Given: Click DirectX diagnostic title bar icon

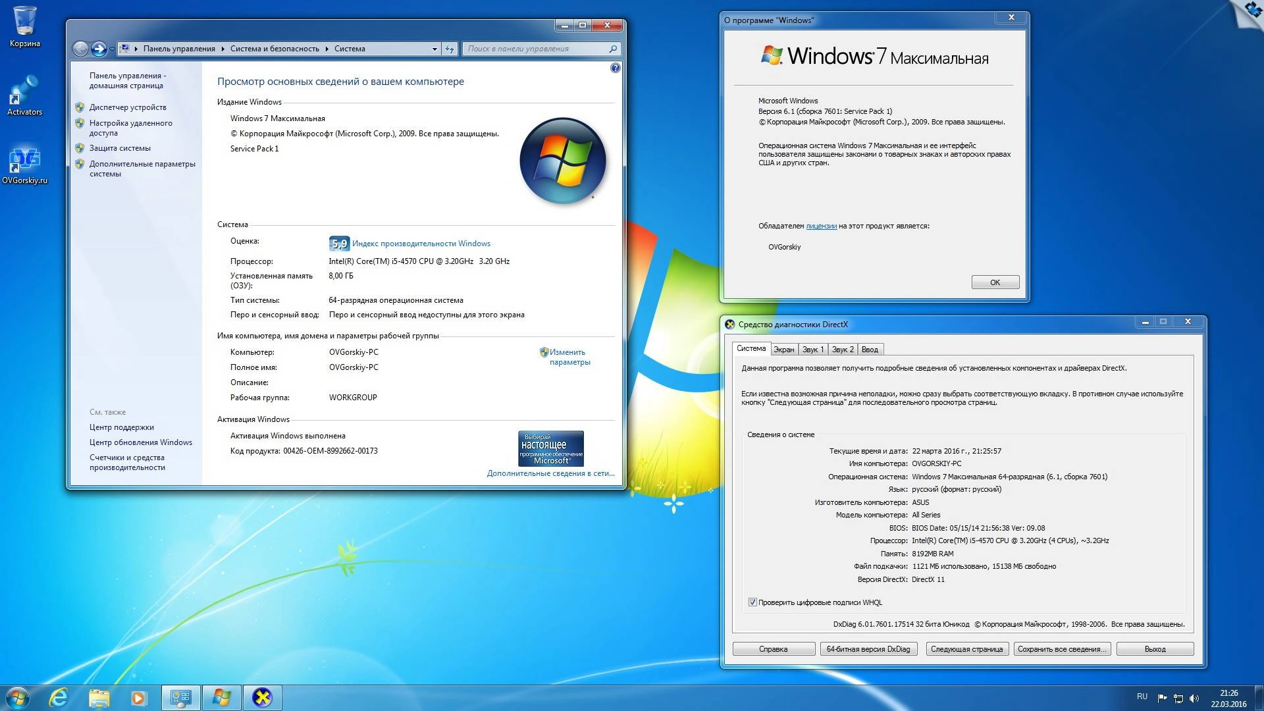Looking at the screenshot, I should pos(729,324).
